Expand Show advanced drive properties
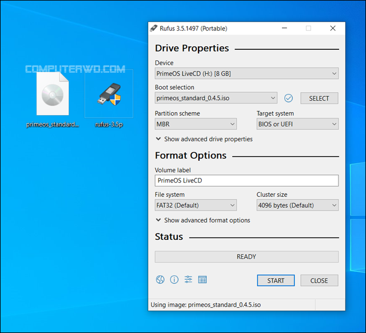 [x=204, y=139]
